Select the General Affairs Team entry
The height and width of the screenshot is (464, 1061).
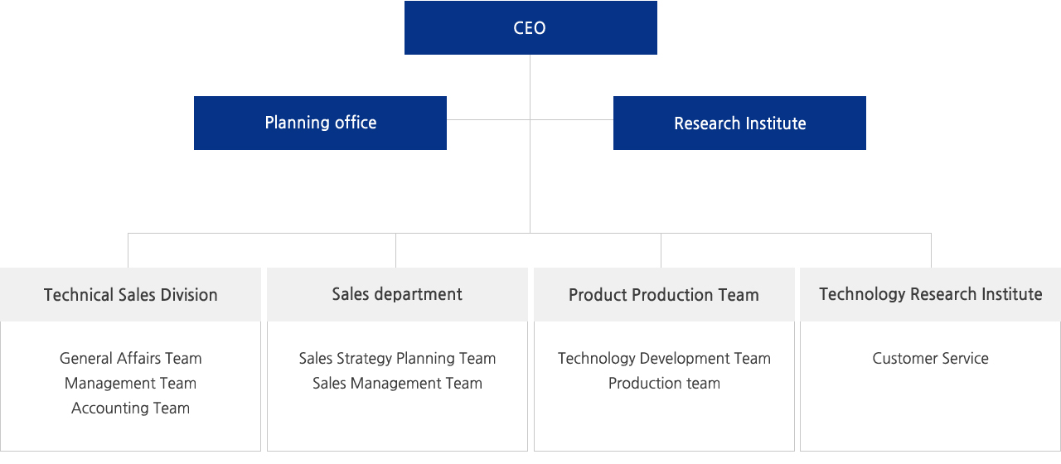pos(131,358)
